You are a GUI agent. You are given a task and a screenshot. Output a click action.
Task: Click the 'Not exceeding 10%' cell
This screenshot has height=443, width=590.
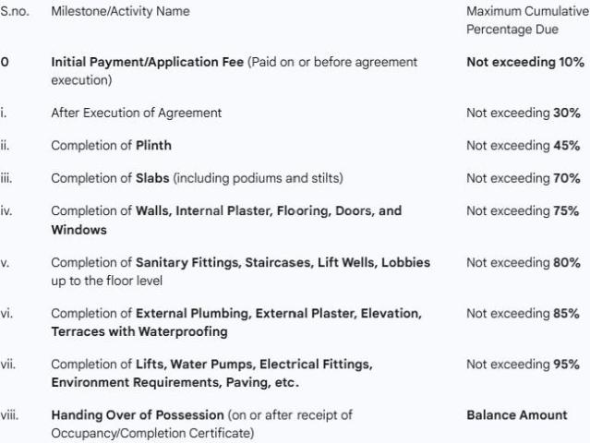524,62
